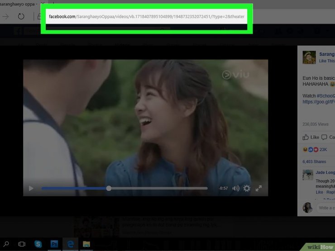Open File Explorer from the taskbar
Screen dimensions: 335x251
click(x=86, y=244)
